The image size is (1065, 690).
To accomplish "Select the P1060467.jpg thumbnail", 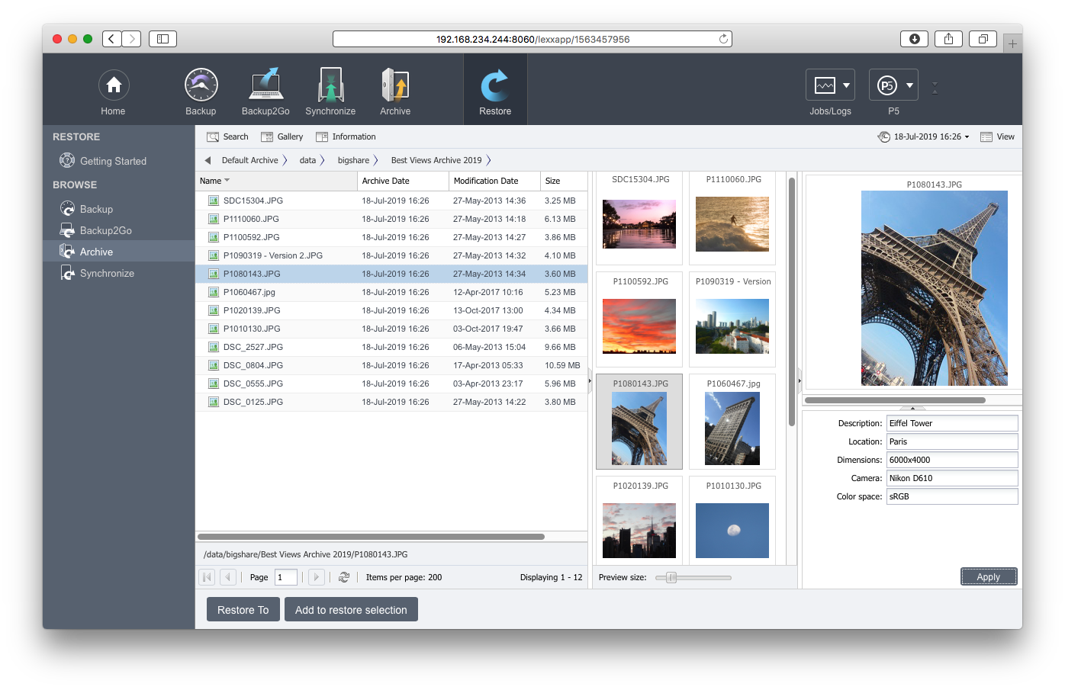I will pos(732,428).
